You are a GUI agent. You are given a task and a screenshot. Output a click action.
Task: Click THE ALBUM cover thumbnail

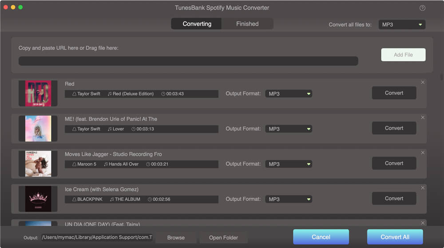(38, 199)
